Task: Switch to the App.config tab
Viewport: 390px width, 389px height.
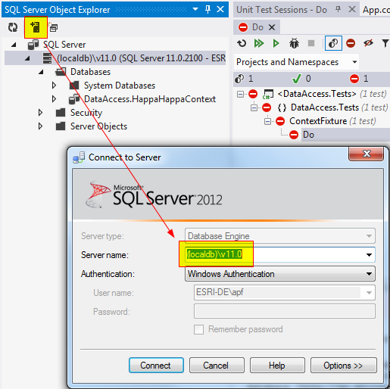Action: [x=376, y=10]
